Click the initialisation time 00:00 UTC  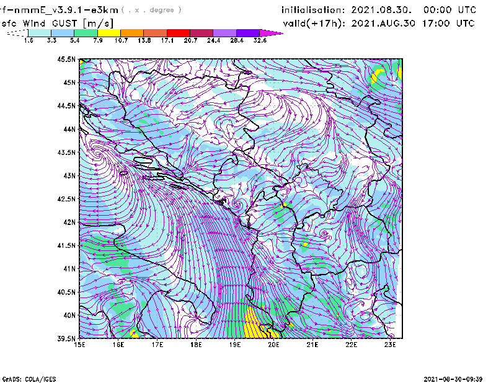449,10
